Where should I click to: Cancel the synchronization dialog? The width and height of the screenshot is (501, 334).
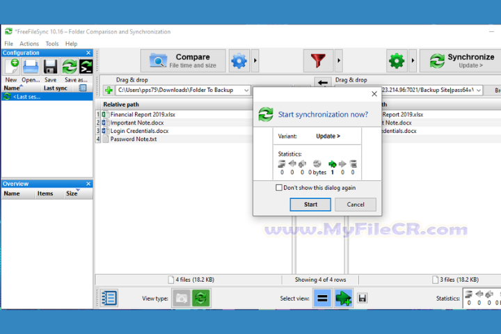[356, 205]
